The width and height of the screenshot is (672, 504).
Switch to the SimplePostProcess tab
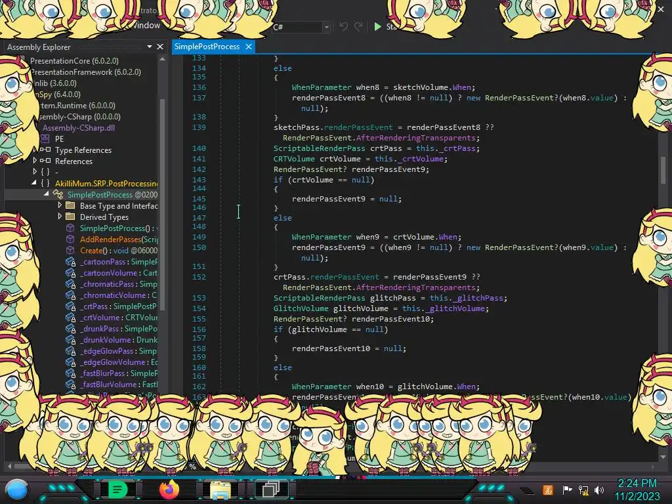pyautogui.click(x=207, y=47)
